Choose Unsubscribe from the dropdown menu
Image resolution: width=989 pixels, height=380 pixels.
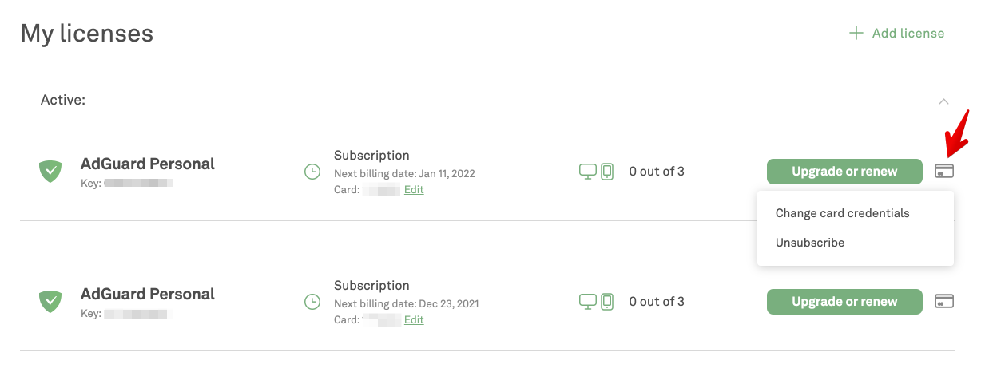click(x=809, y=243)
